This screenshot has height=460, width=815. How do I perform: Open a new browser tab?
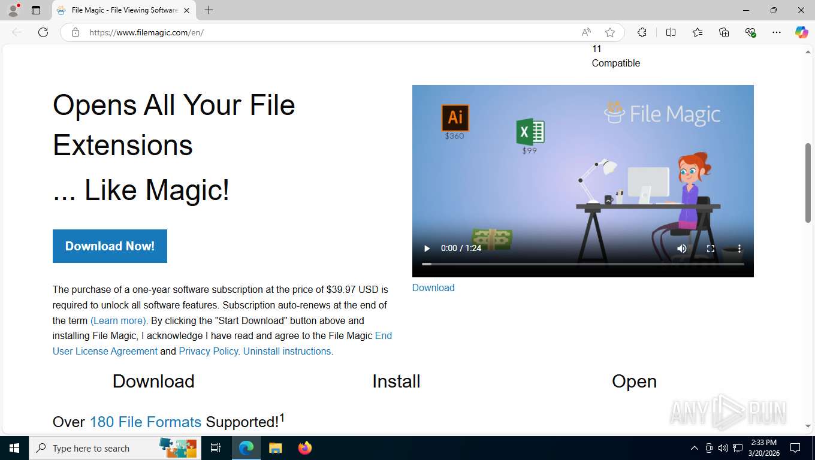[x=209, y=10]
